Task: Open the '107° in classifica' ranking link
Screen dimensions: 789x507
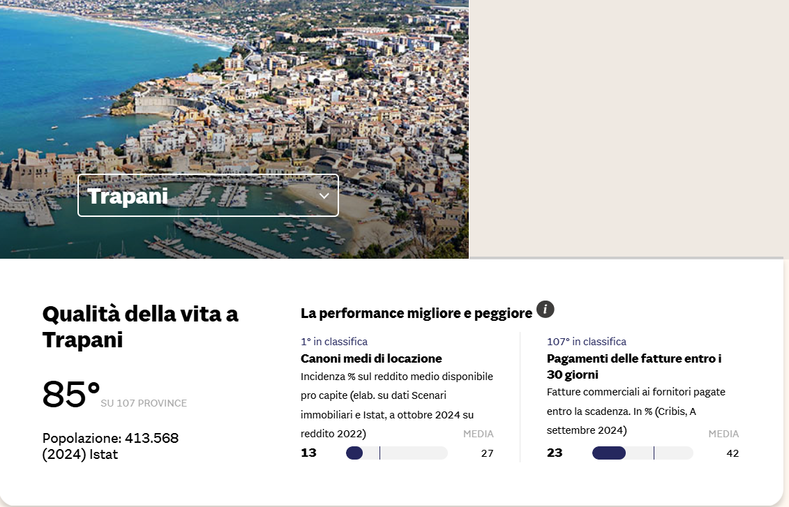Action: tap(587, 341)
